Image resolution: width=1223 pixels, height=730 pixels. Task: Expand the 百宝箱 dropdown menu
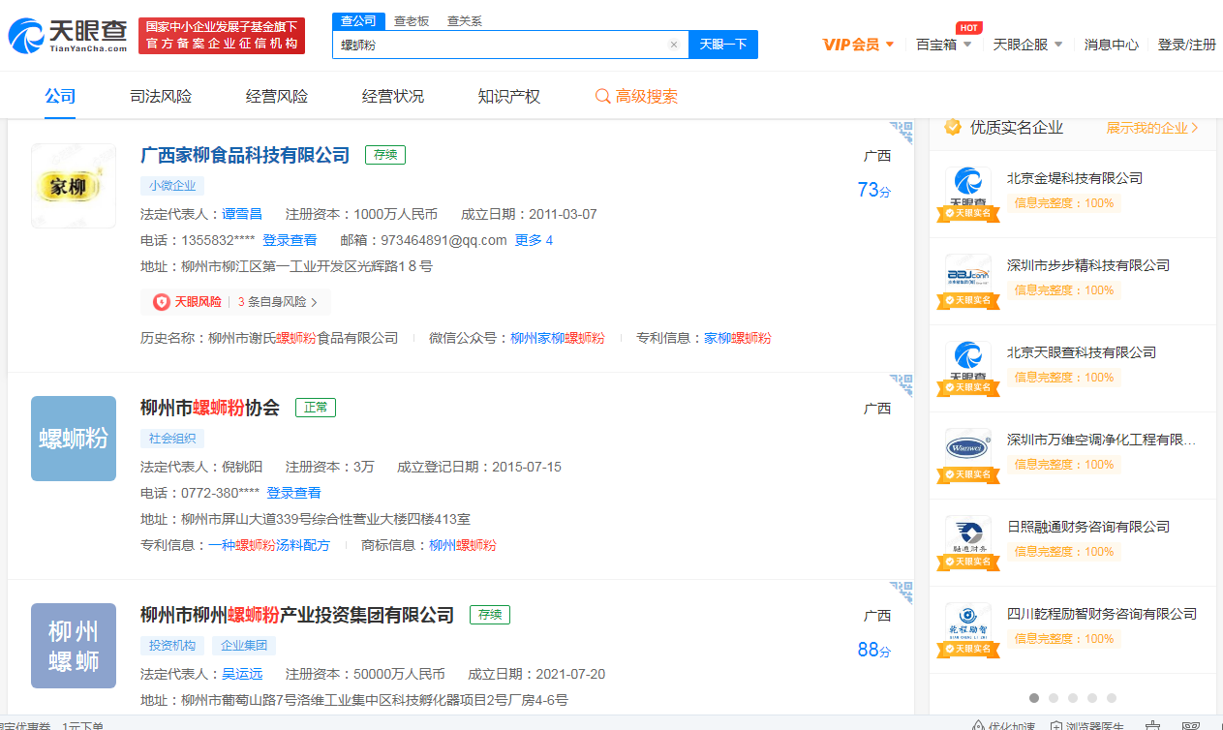pos(943,45)
